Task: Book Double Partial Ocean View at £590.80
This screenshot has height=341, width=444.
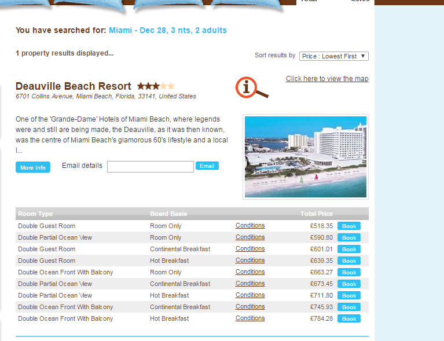Action: [349, 237]
